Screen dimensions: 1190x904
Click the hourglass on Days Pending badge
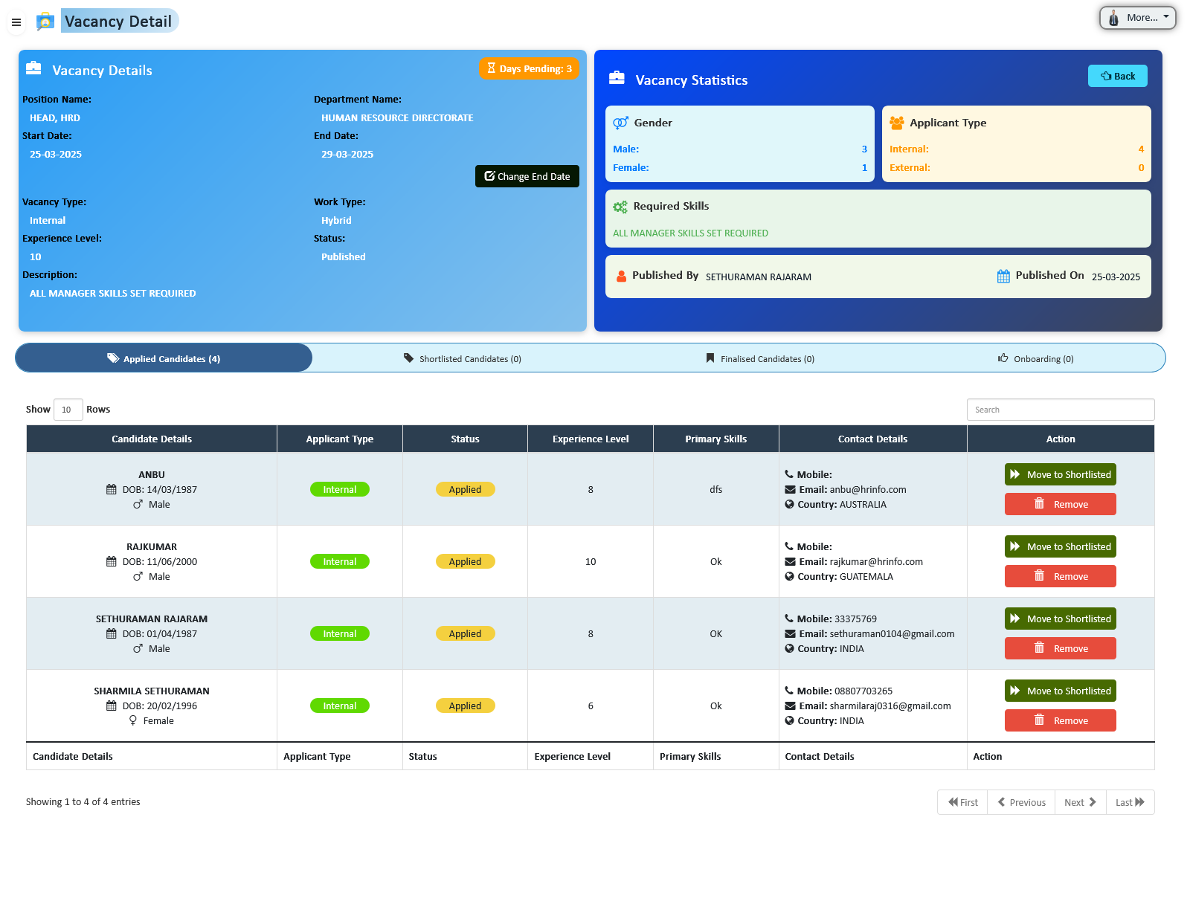tap(492, 68)
